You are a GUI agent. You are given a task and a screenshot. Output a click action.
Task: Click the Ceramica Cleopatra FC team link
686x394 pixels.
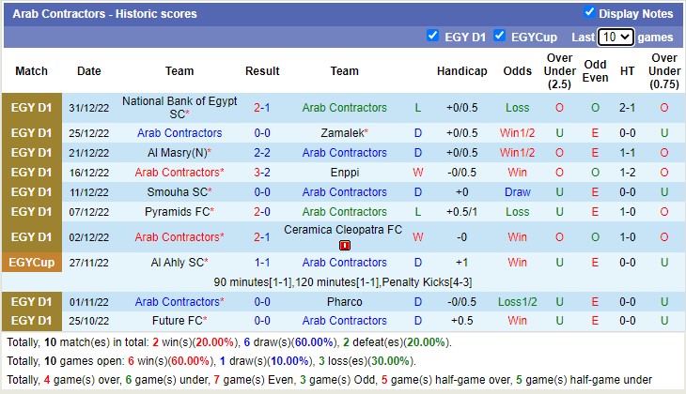click(x=344, y=230)
